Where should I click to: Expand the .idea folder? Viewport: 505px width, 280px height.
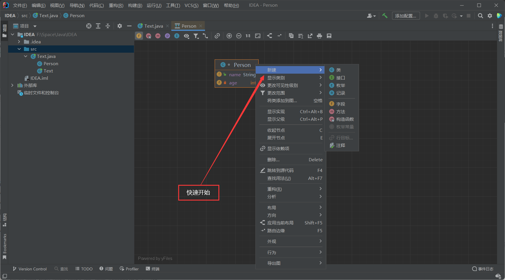(x=19, y=42)
